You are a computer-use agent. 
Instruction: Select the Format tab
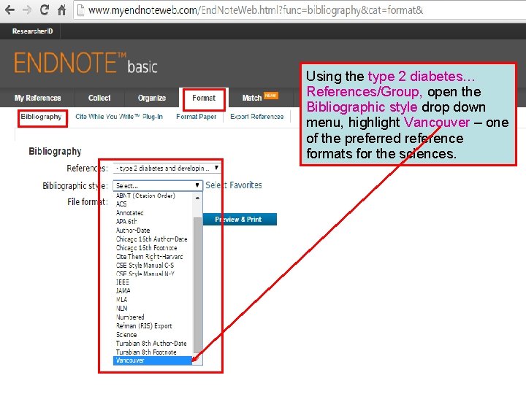[x=204, y=98]
